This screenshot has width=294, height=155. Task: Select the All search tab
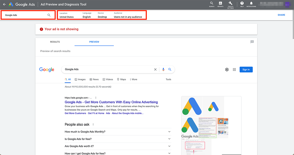(x=68, y=79)
